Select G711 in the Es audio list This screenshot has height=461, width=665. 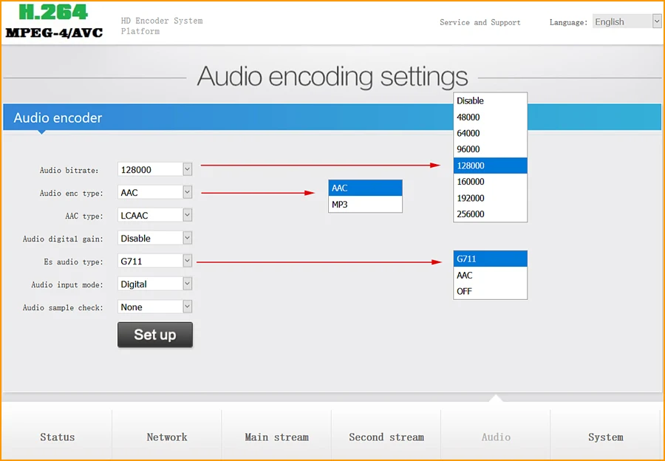(x=491, y=259)
